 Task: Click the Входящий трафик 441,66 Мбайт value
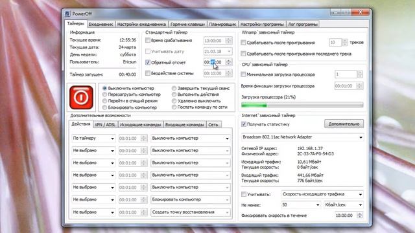pyautogui.click(x=310, y=175)
